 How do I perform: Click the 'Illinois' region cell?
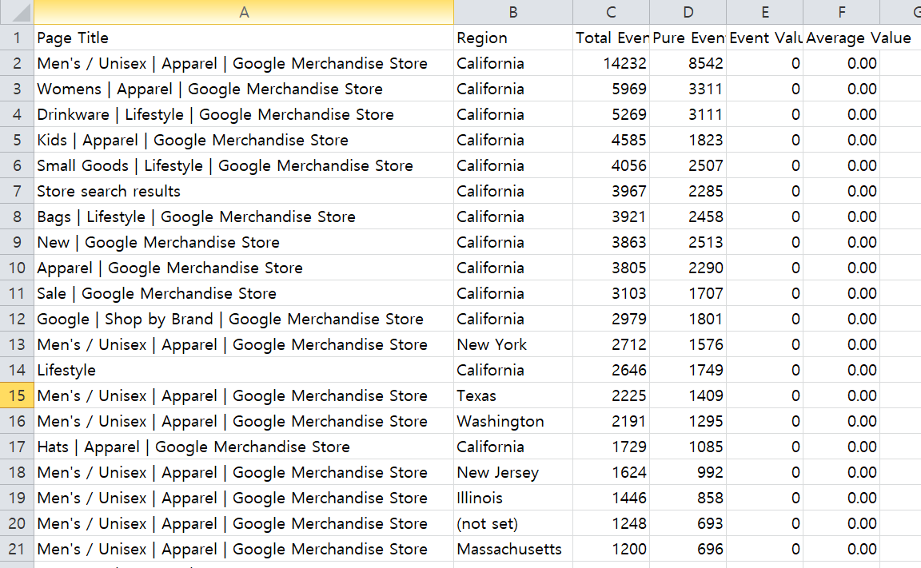(x=512, y=498)
